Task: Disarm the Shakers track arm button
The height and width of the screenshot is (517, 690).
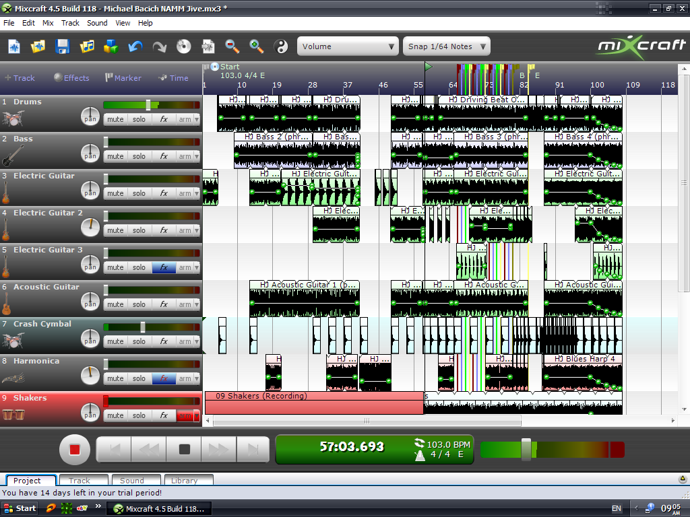Action: coord(185,415)
